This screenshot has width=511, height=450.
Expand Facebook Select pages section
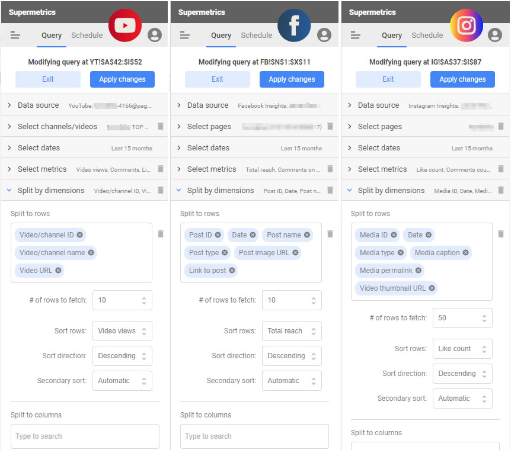(254, 126)
